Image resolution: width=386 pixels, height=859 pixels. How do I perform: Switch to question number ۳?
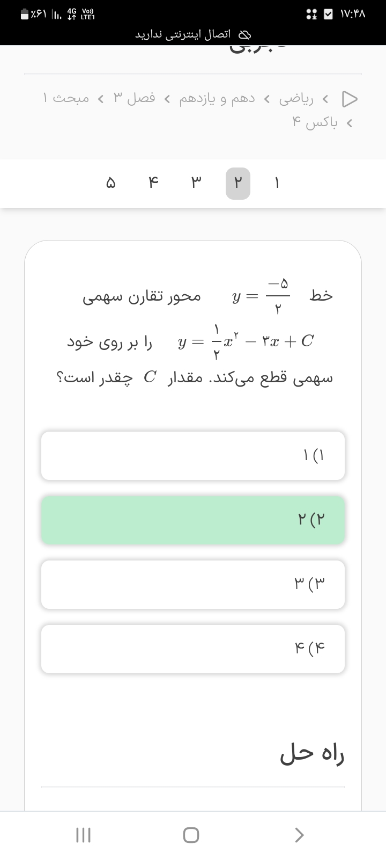(196, 184)
